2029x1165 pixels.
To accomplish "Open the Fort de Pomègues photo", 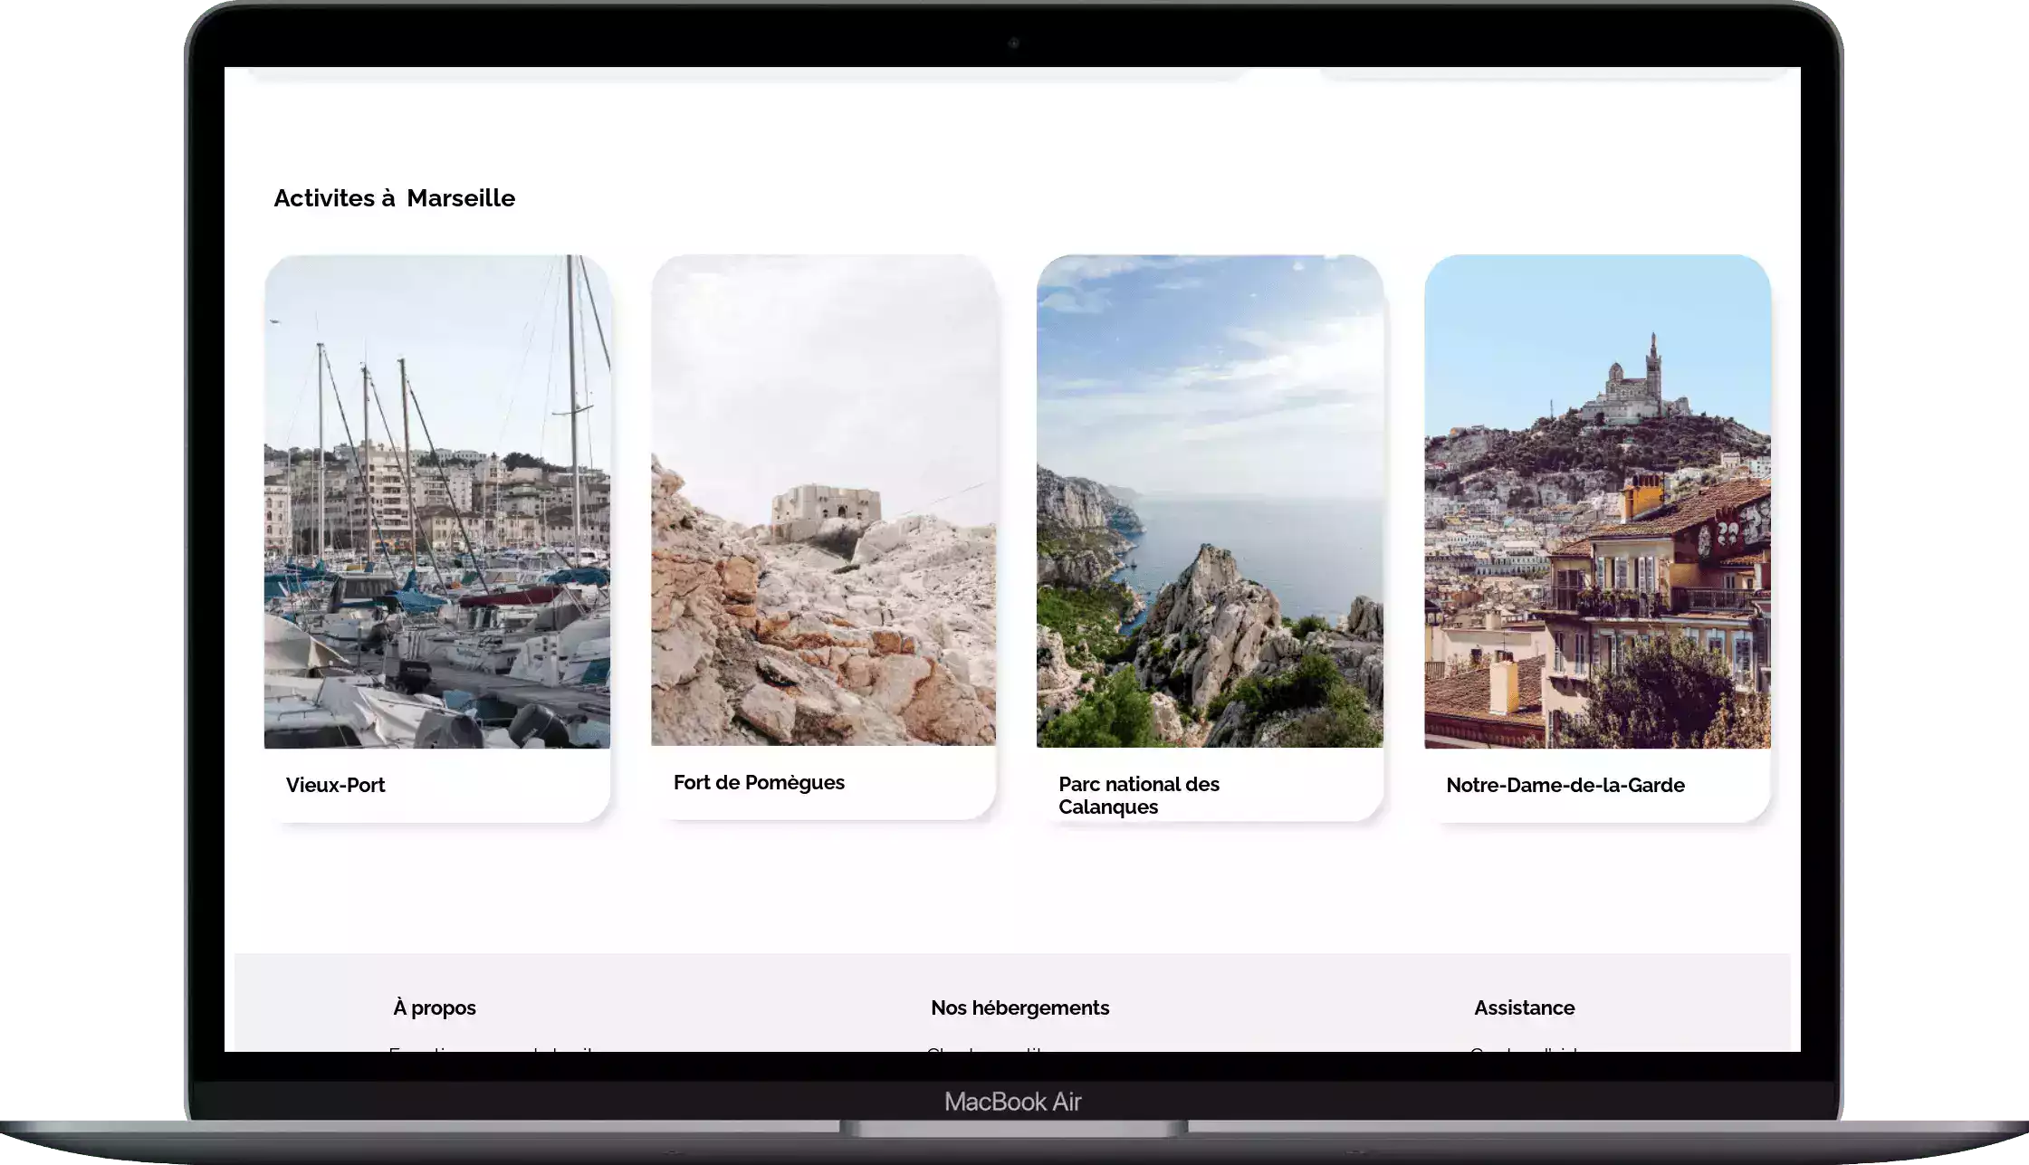I will pyautogui.click(x=823, y=501).
